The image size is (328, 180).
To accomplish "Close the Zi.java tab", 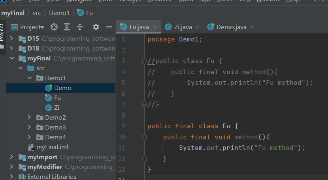I will (x=197, y=27).
